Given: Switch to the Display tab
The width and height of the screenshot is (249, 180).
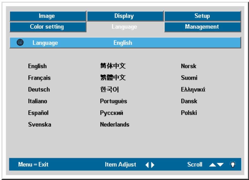Looking at the screenshot, I should [125, 16].
